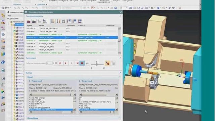
Task: Collapse the Симуляция section
Action: point(120,58)
